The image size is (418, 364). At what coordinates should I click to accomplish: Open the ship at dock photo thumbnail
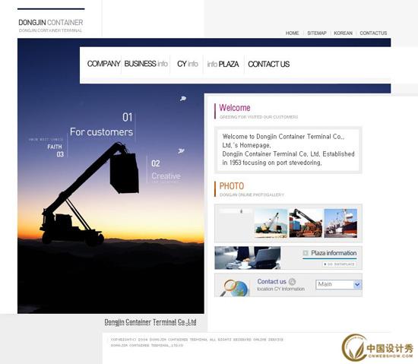pos(340,223)
